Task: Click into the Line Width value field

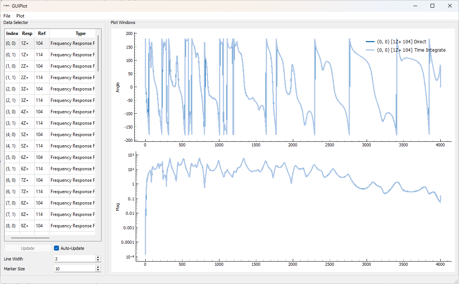Action: coord(75,259)
